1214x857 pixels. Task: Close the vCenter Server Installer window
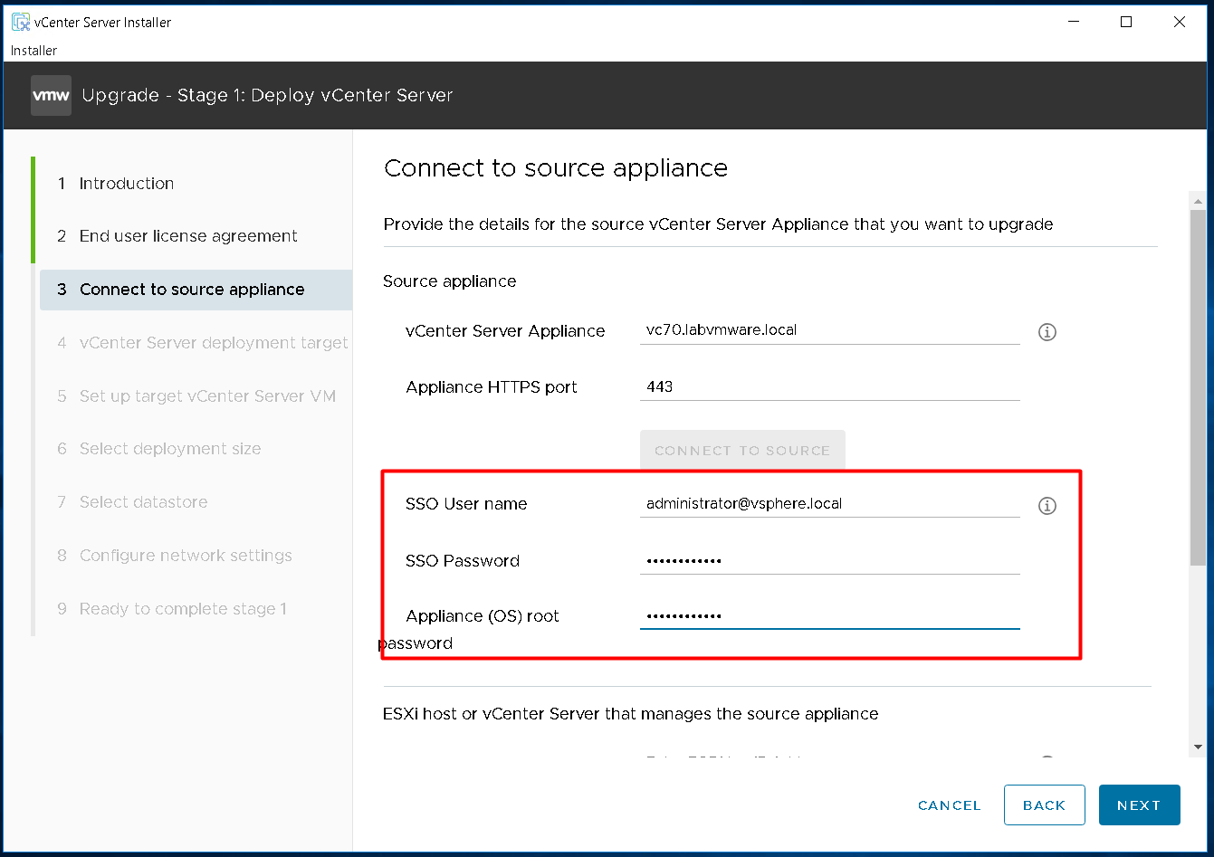[1180, 22]
